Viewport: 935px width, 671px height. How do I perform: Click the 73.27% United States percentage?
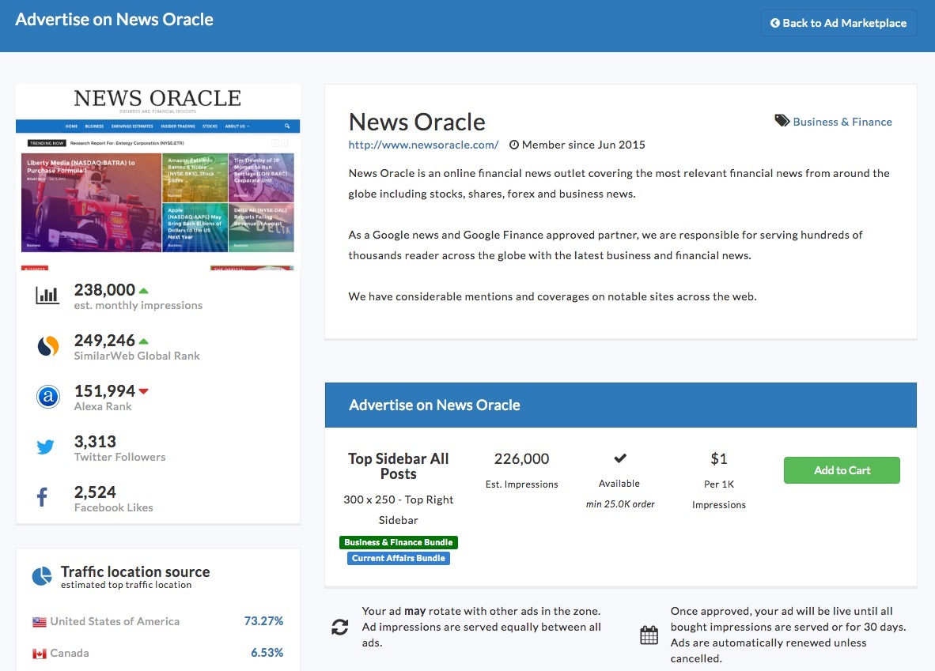(263, 621)
